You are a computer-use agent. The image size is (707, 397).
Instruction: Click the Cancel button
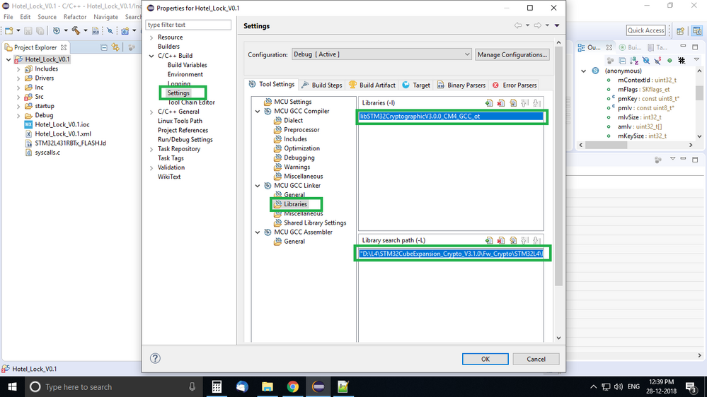point(536,359)
